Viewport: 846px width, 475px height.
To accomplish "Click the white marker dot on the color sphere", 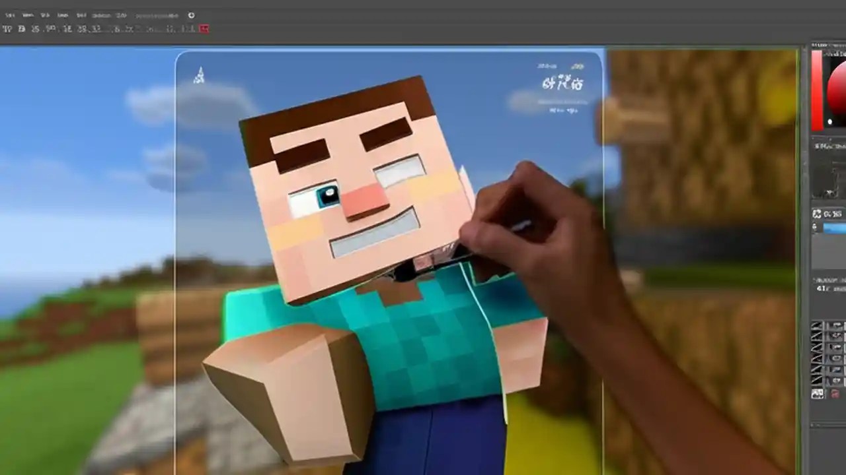I will 830,121.
